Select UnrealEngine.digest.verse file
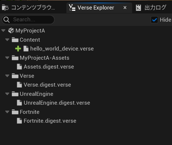Screen dimensions: 172x145 [57, 103]
